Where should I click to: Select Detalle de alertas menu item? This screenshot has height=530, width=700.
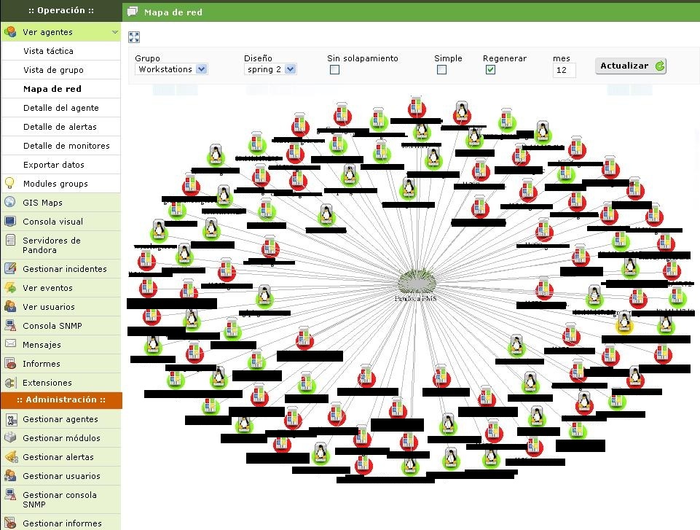coord(60,127)
